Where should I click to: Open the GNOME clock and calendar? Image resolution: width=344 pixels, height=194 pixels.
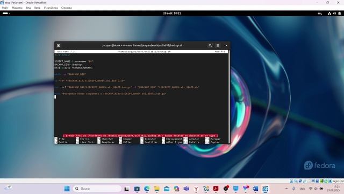pyautogui.click(x=172, y=13)
